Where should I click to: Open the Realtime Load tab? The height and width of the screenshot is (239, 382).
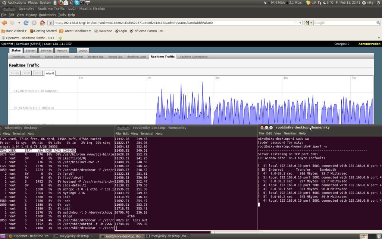[x=136, y=57]
